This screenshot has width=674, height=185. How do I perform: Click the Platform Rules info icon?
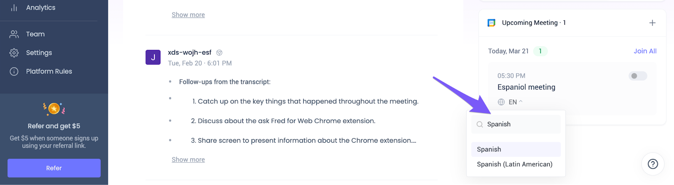(x=14, y=71)
